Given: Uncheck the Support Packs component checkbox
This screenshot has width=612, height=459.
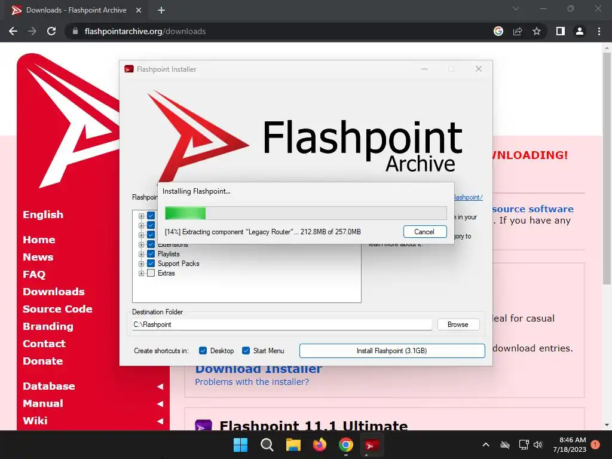Looking at the screenshot, I should [151, 264].
